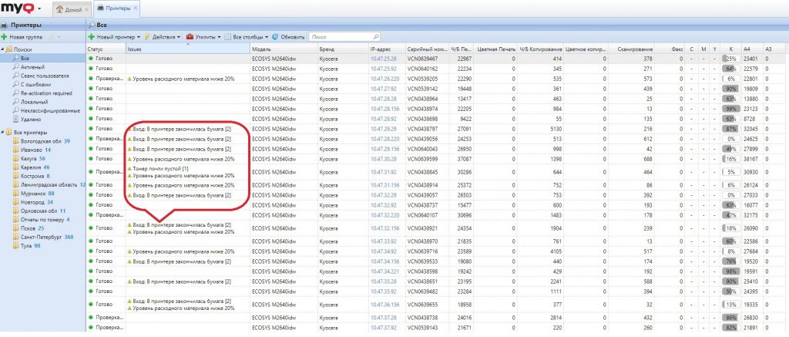
Task: Click 99% toner bar for 10.47.28.156
Action: point(730,108)
